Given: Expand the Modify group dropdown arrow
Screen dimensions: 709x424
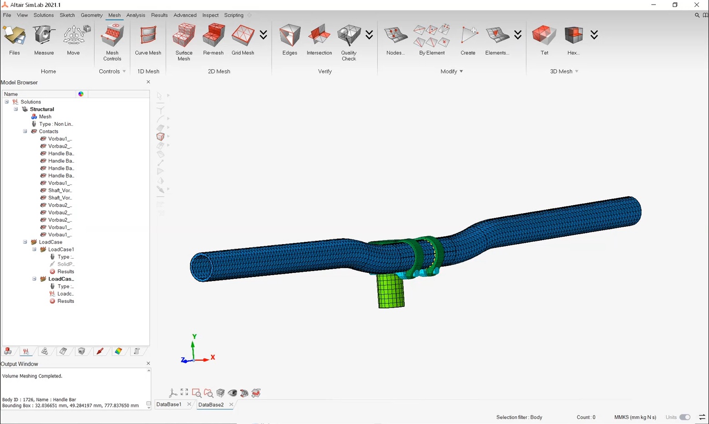Looking at the screenshot, I should [x=461, y=72].
